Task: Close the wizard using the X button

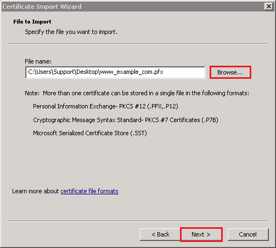Action: point(269,7)
